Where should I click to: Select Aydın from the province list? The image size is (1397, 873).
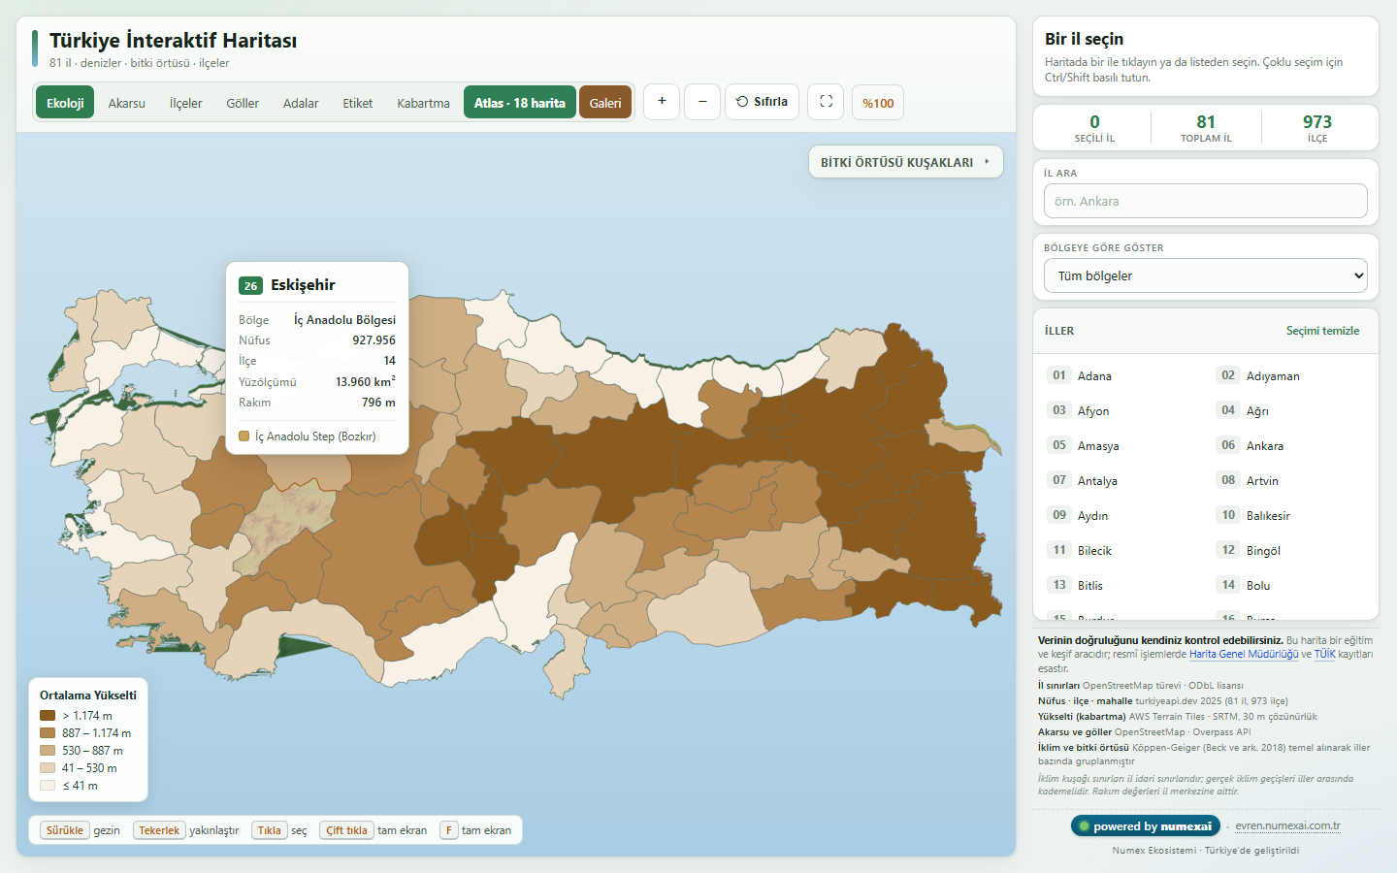pos(1121,515)
